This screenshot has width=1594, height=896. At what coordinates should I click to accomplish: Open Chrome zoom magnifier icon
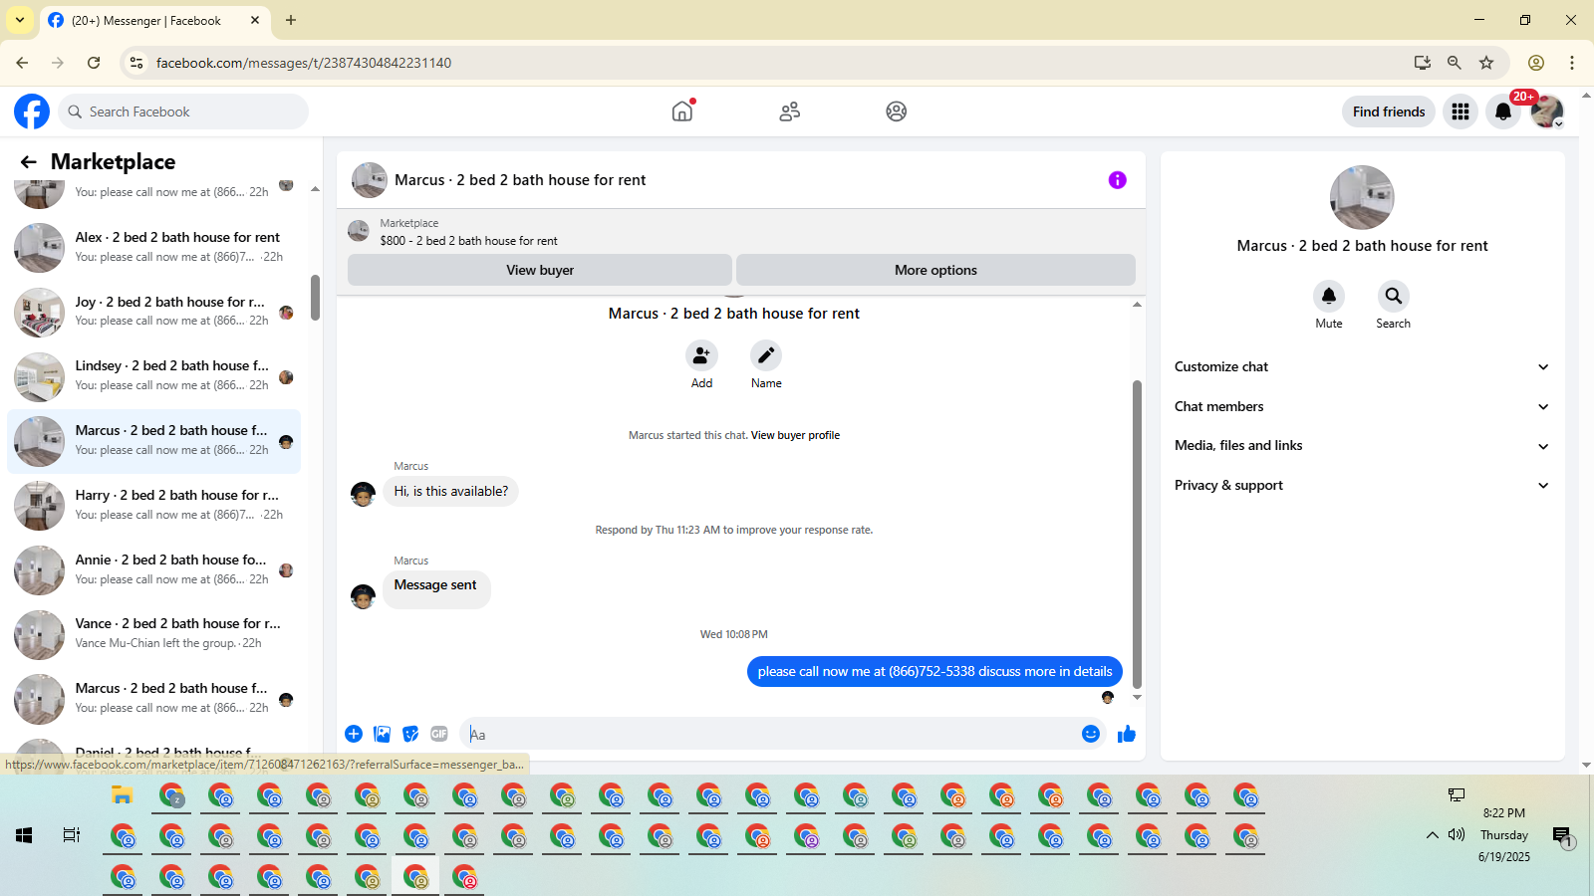[1455, 63]
